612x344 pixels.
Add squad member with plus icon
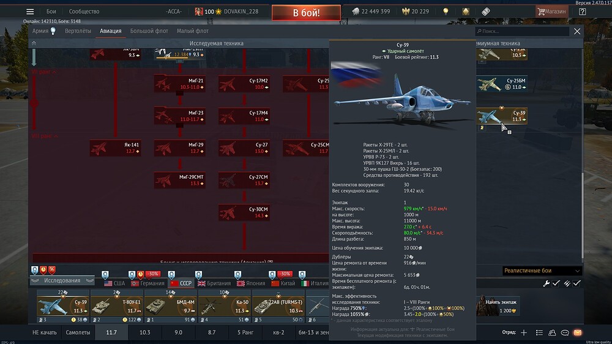pos(524,333)
